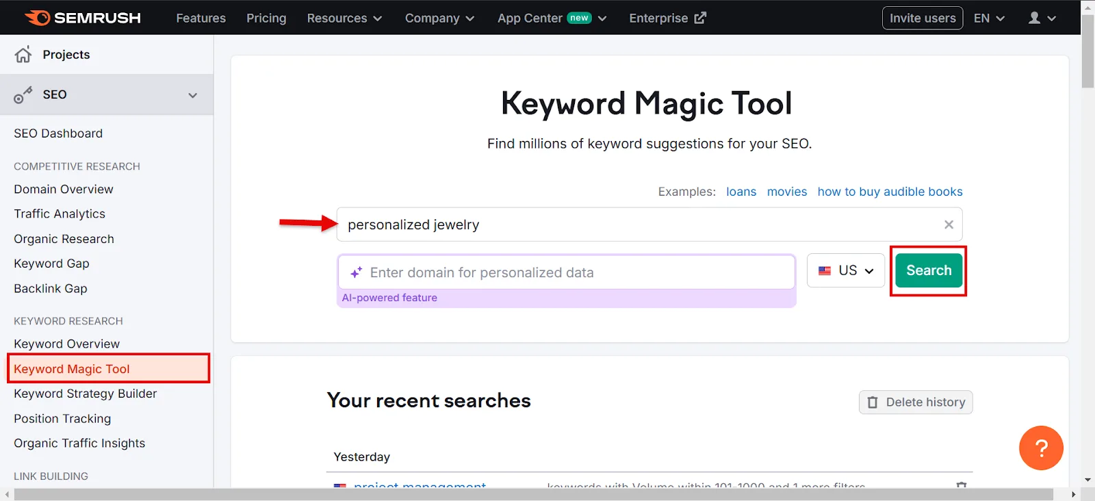The height and width of the screenshot is (501, 1095).
Task: Open the US country database dropdown
Action: coord(846,270)
